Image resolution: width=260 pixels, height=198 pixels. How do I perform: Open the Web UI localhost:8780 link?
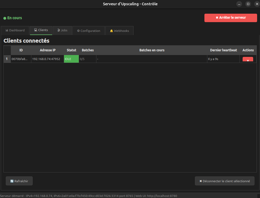pos(163,196)
